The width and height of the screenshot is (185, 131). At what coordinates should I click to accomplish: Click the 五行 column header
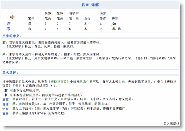[87, 18]
